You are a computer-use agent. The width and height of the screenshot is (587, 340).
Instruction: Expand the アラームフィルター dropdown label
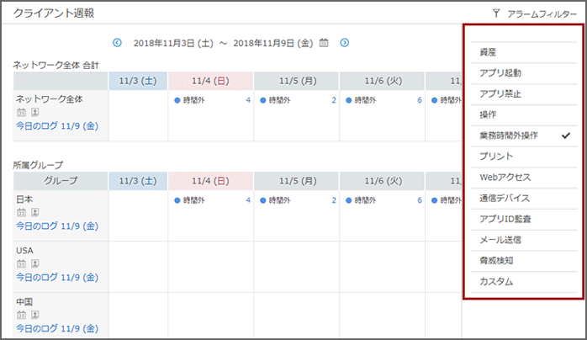click(x=542, y=13)
